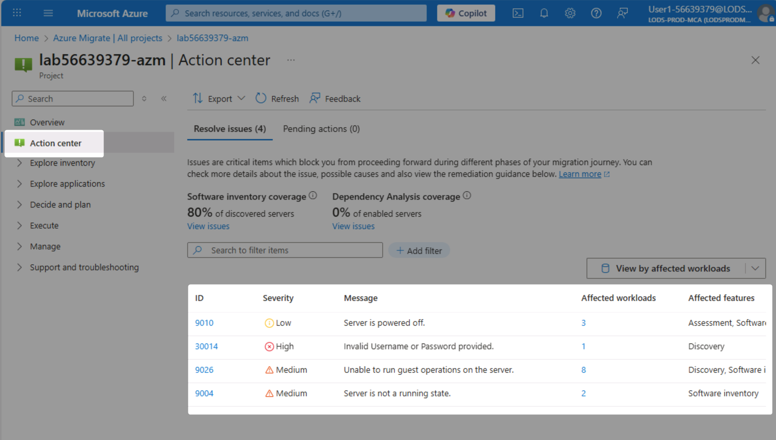Sort by Severity column header
776x440 pixels.
coord(278,298)
